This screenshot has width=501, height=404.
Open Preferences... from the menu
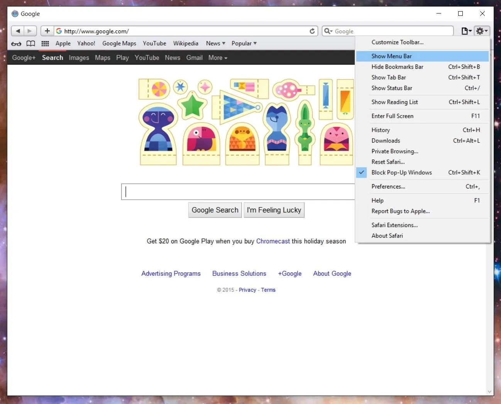click(x=423, y=187)
